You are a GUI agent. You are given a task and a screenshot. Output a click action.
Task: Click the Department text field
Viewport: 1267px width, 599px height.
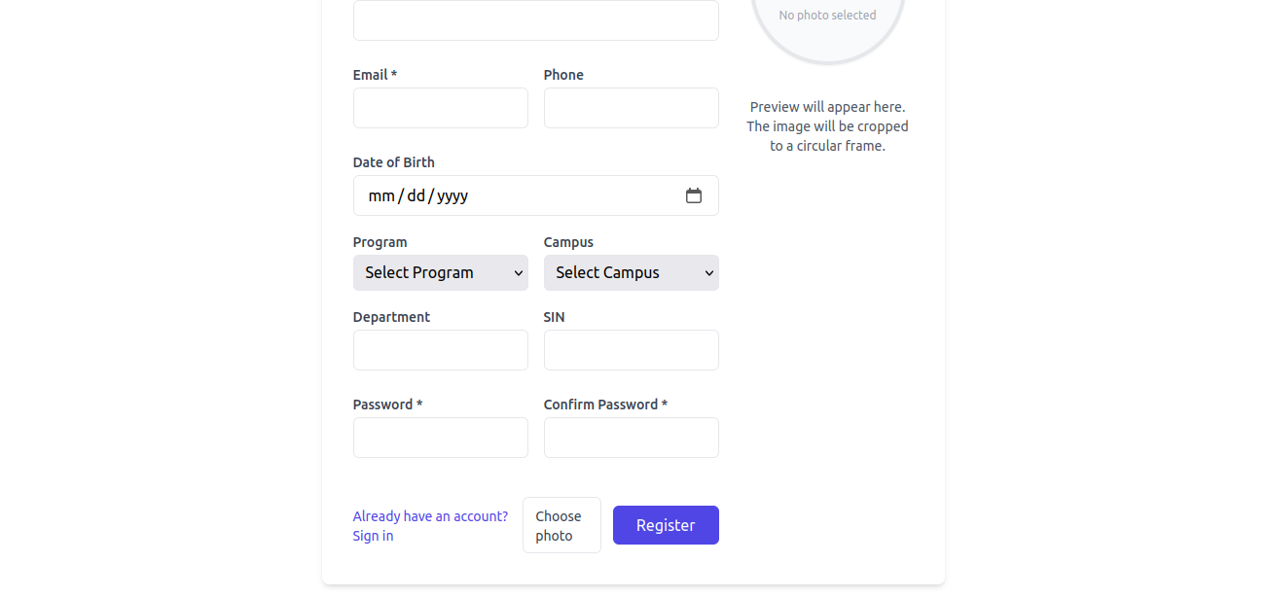(x=440, y=350)
